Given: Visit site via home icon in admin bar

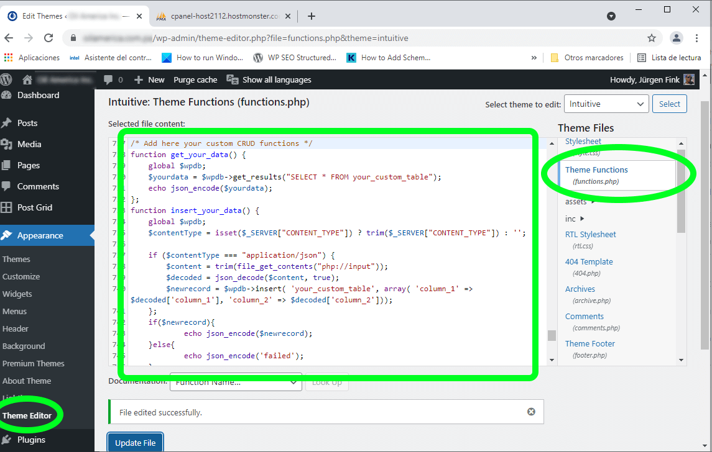Looking at the screenshot, I should 27,80.
